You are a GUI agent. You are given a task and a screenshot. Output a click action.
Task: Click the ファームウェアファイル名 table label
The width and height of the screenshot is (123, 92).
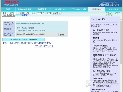click(x=9, y=34)
